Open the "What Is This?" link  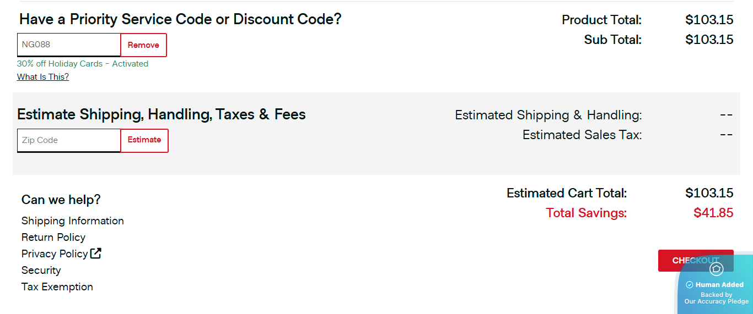[43, 77]
